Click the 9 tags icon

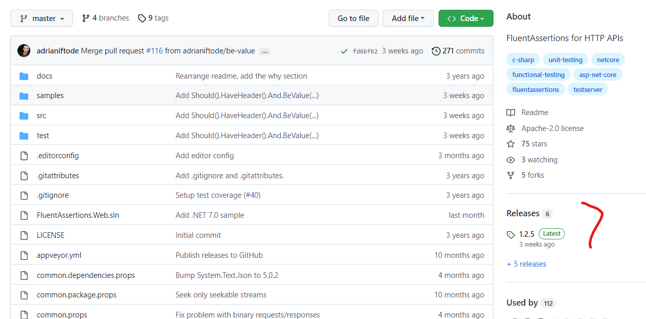142,18
